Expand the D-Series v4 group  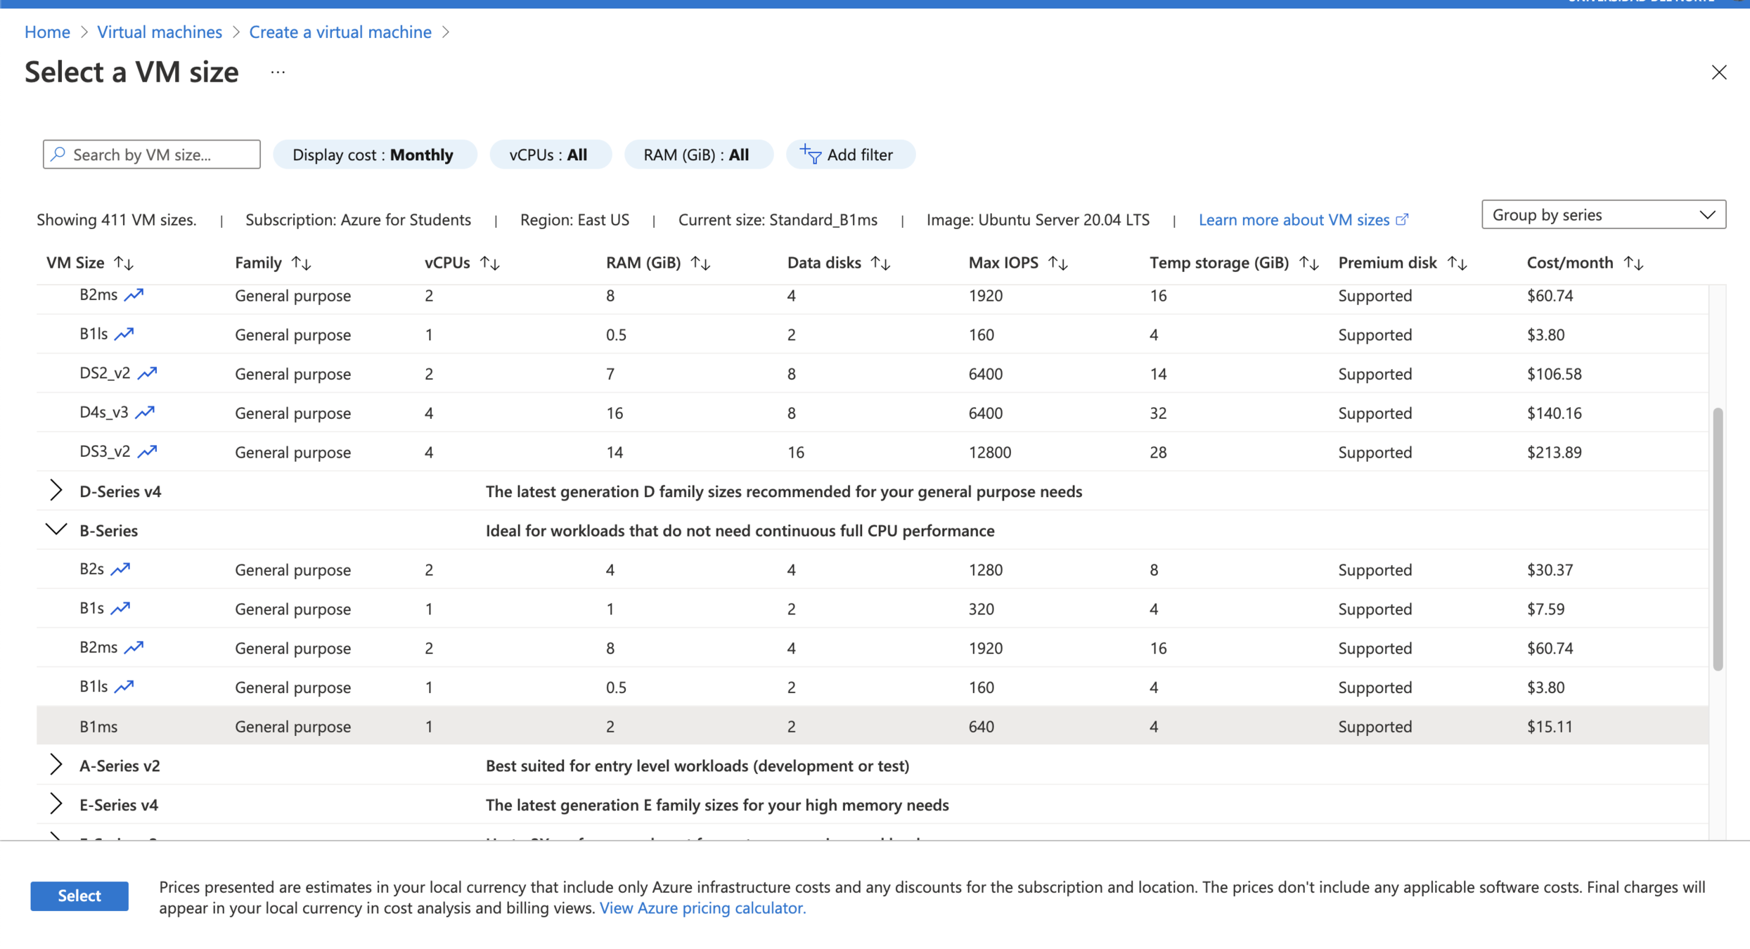point(56,491)
